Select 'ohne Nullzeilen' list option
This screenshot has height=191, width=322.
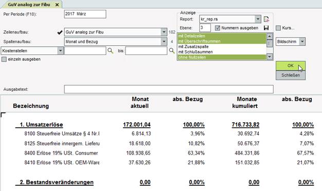[222, 57]
